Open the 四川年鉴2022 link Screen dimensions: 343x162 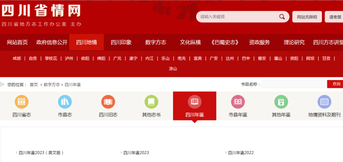click(241, 153)
